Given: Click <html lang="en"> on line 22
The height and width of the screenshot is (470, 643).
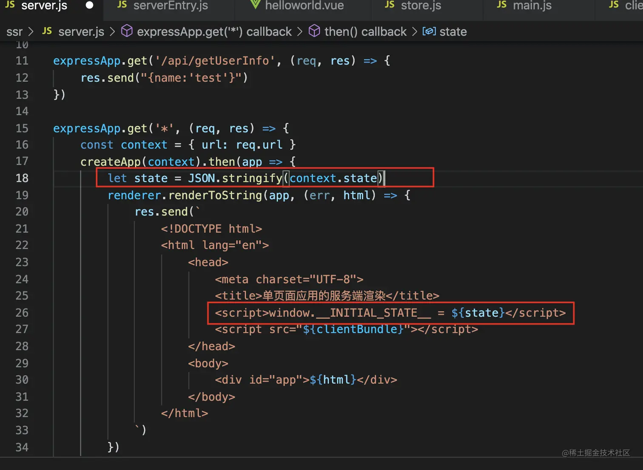Looking at the screenshot, I should point(215,245).
